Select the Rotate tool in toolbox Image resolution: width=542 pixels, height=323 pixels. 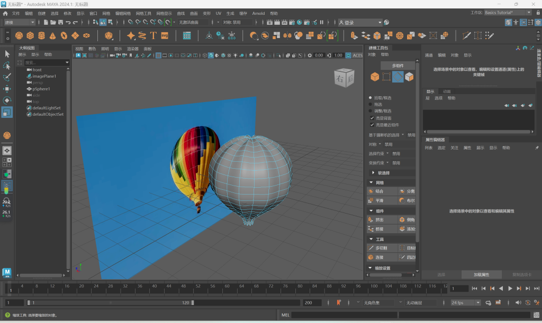coord(7,100)
